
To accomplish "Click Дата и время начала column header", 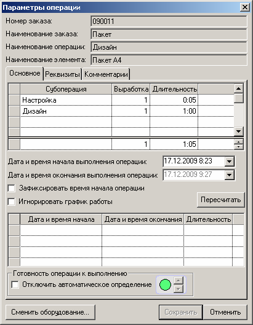I will (61, 219).
